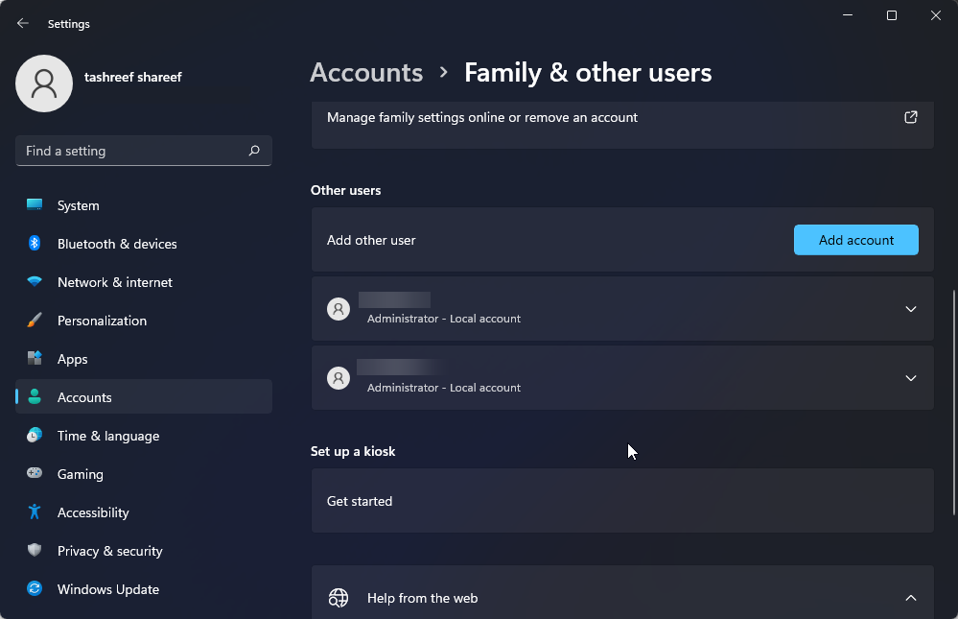This screenshot has width=958, height=619.
Task: Open Privacy & security settings
Action: 35,551
